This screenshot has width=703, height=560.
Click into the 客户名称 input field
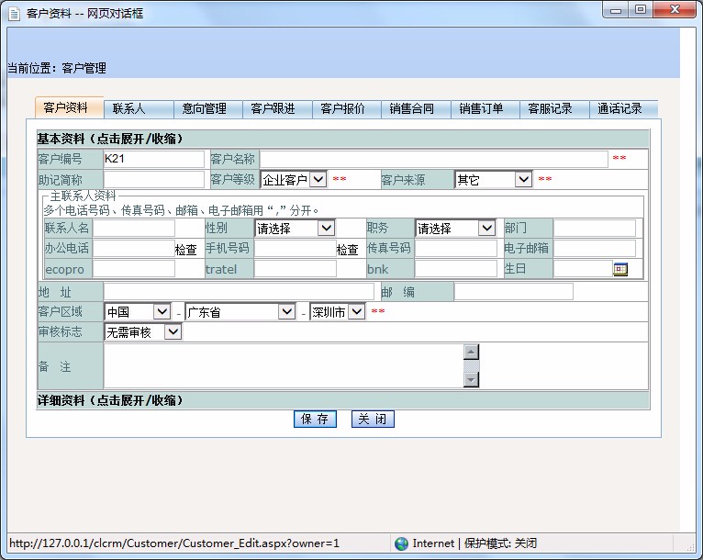coord(434,159)
